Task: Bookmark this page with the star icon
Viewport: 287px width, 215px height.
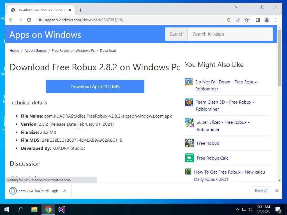Action: [x=247, y=20]
